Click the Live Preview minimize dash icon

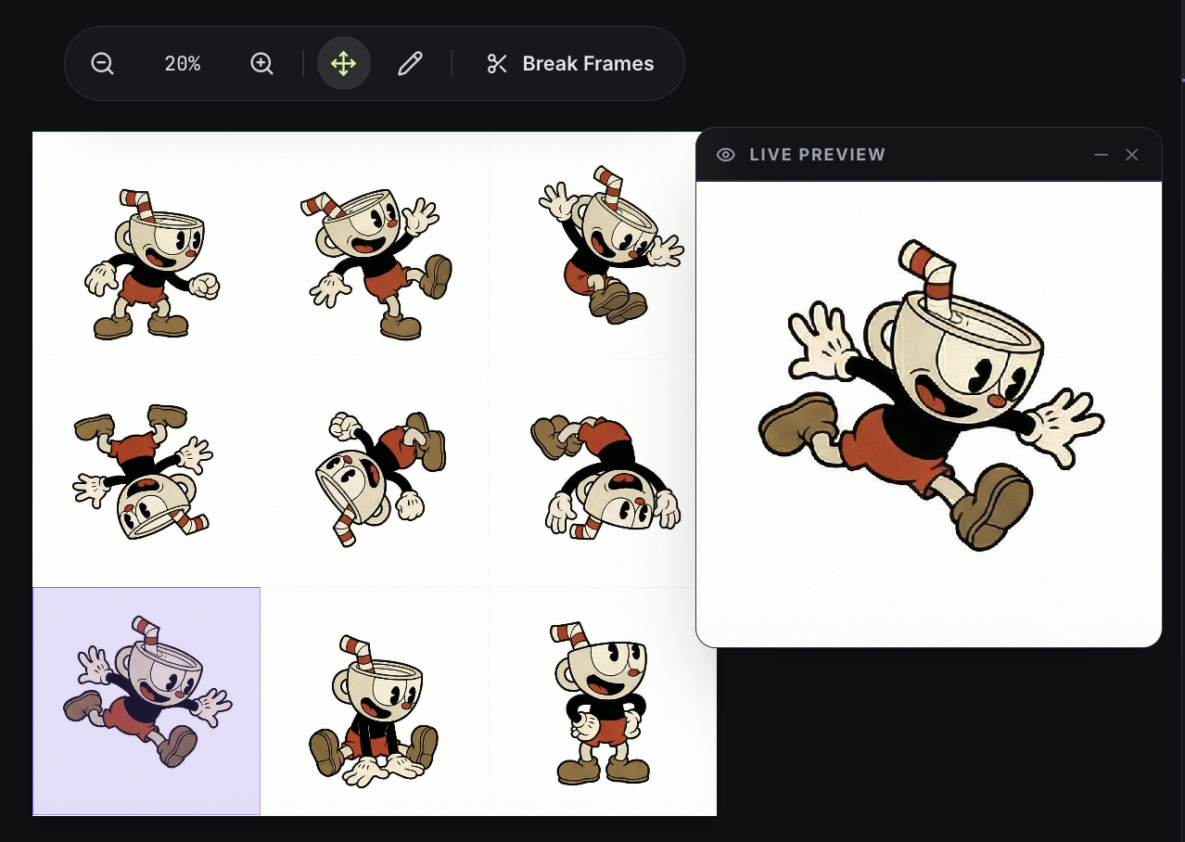click(x=1101, y=155)
